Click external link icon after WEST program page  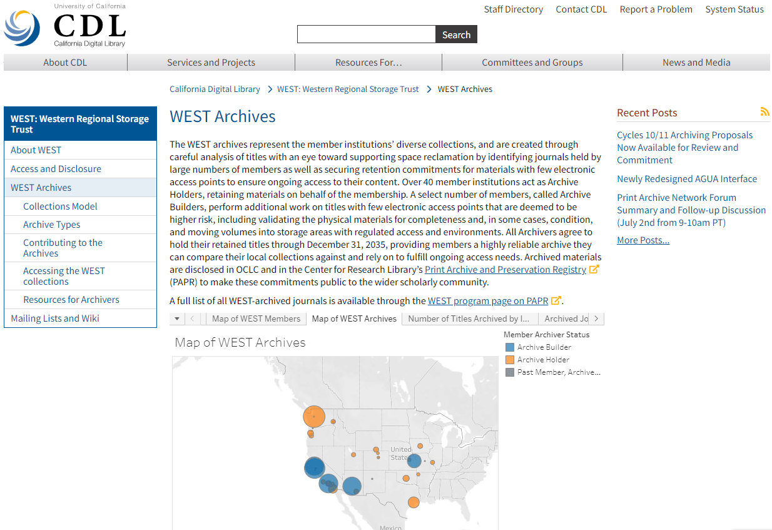[556, 300]
